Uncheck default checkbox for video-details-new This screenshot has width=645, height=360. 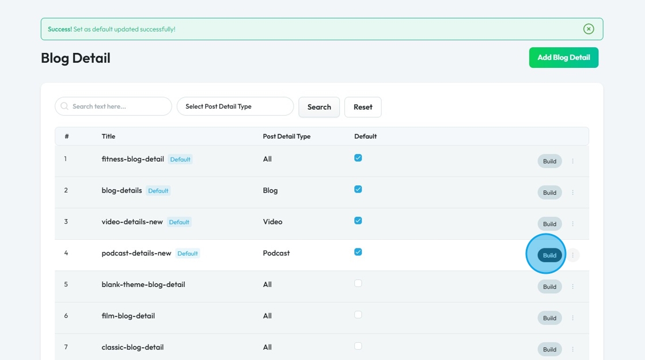358,221
